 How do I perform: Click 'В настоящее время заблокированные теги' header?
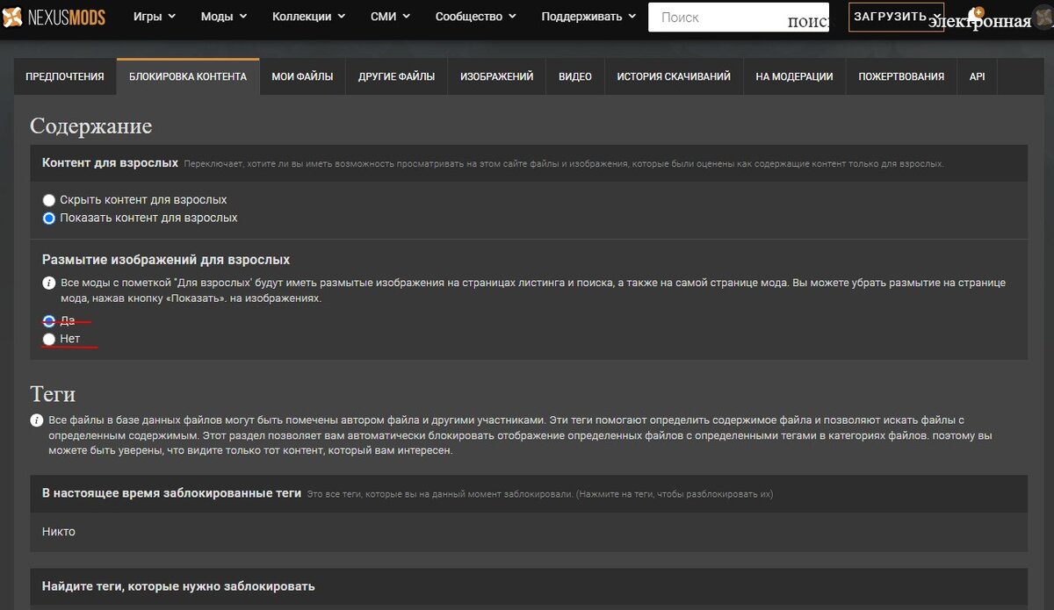click(171, 493)
